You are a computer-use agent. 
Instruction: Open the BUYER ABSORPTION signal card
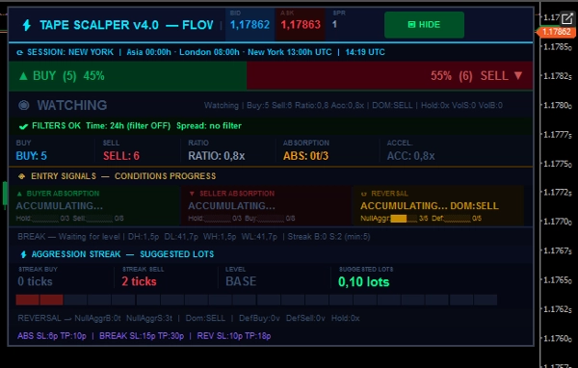94,206
